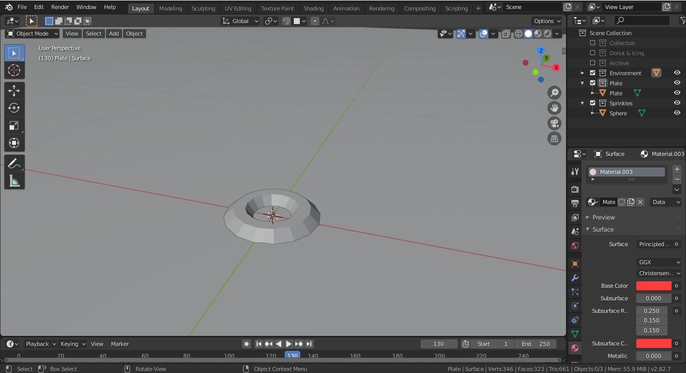
Task: Activate the Scale tool
Action: (14, 126)
